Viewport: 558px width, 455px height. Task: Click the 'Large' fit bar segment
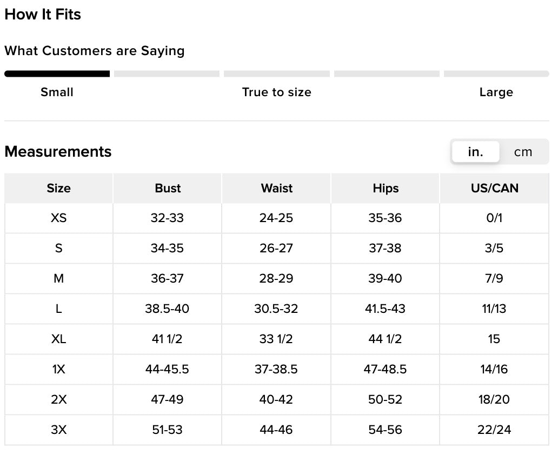tap(496, 74)
